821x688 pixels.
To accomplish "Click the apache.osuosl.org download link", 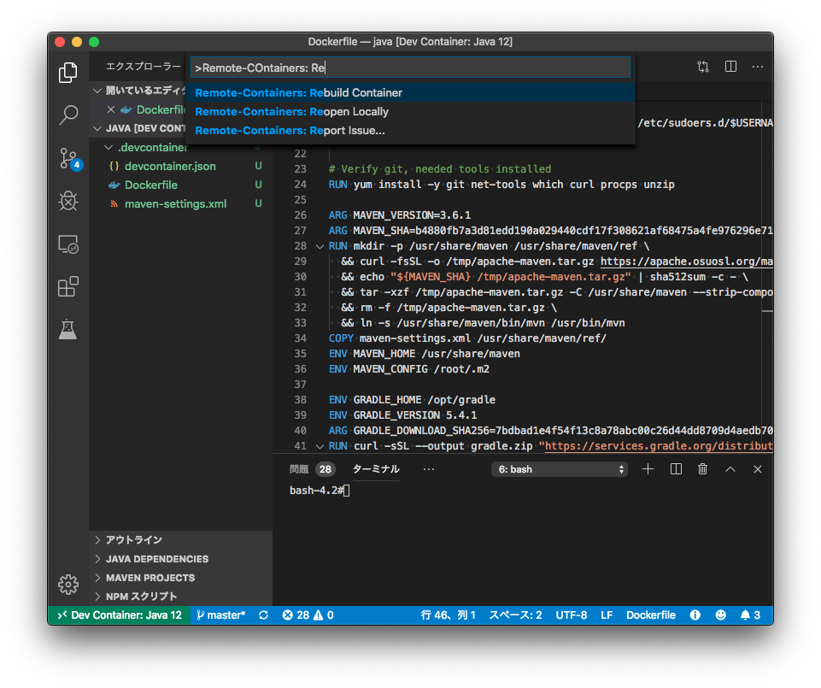I will pyautogui.click(x=686, y=262).
